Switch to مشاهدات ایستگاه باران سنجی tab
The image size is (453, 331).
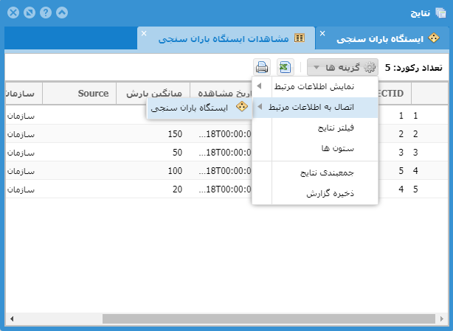226,38
